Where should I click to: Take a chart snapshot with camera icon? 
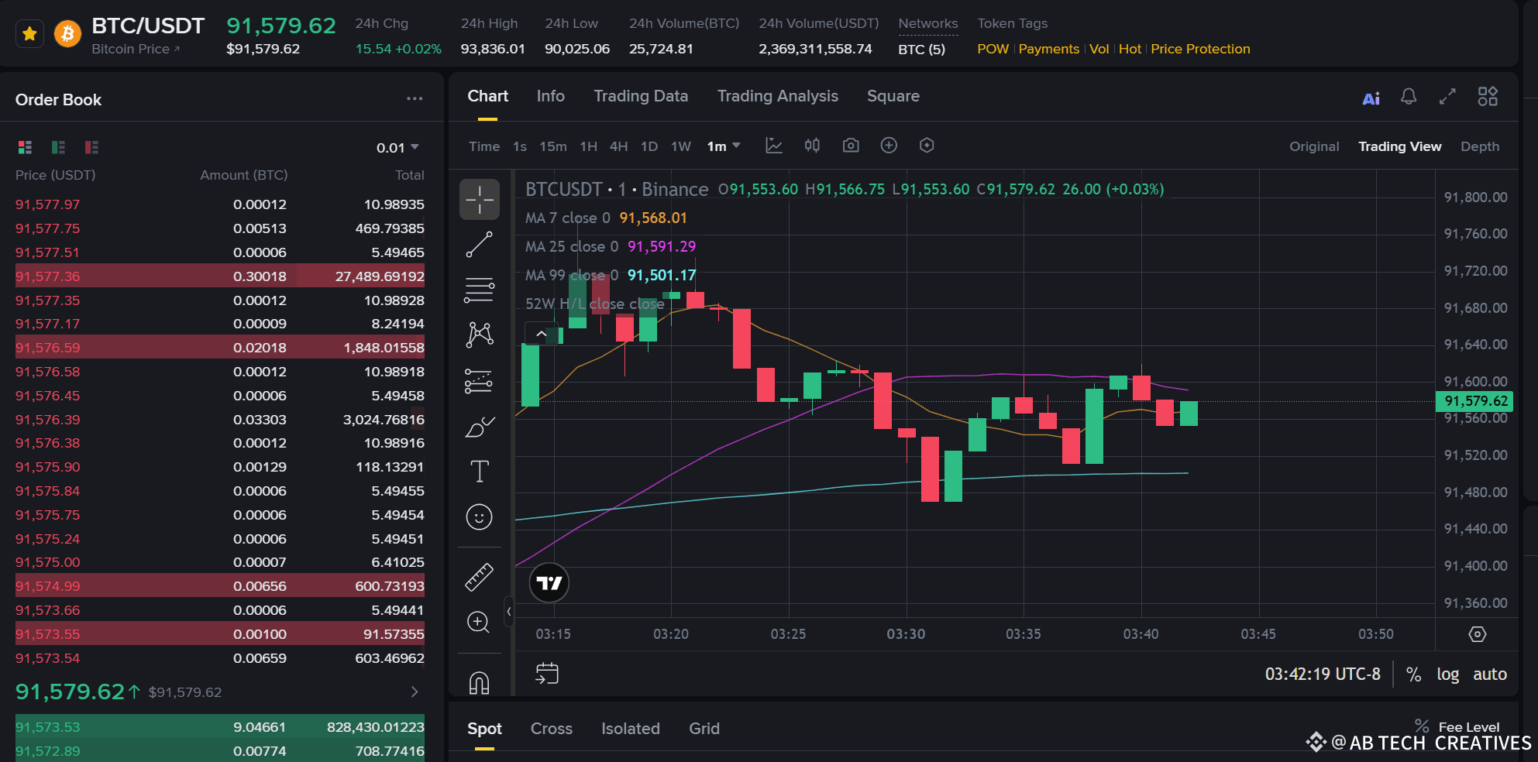pyautogui.click(x=851, y=146)
